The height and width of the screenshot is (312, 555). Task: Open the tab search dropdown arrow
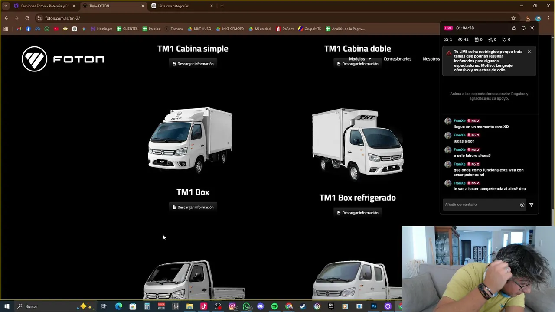tap(5, 6)
